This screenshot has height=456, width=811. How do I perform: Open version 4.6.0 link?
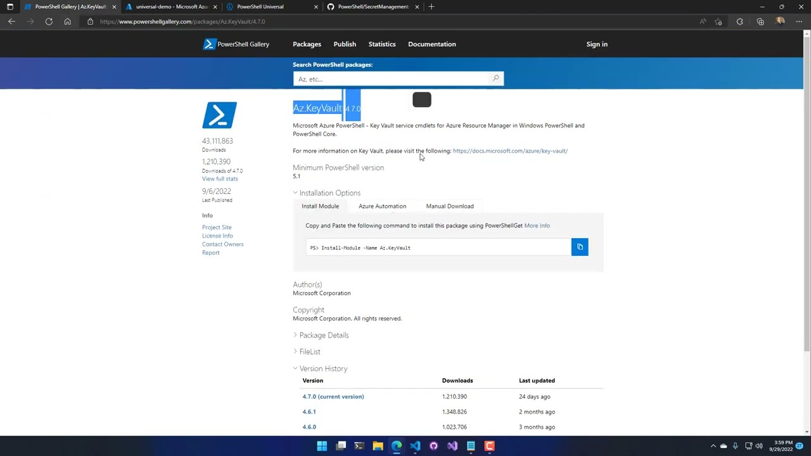point(309,427)
